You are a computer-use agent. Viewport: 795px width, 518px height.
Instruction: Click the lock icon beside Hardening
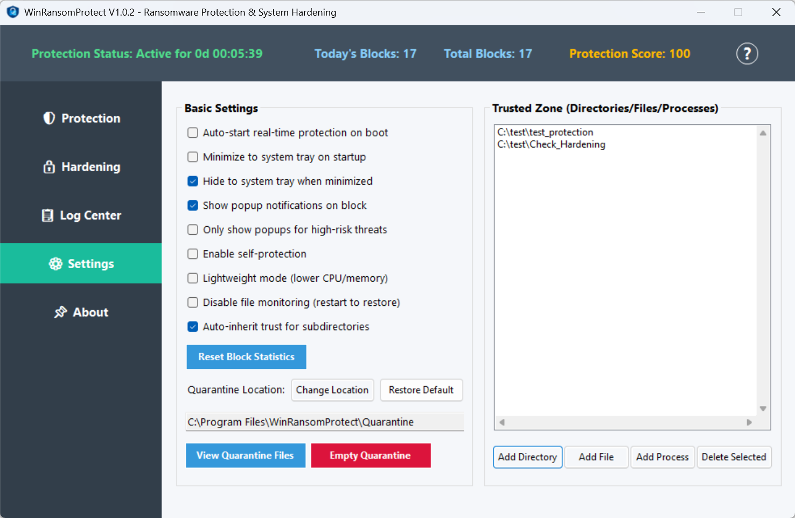tap(49, 167)
